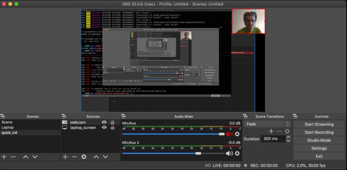Click the LIVE broadcast status icon
This screenshot has width=347, height=170.
207,165
